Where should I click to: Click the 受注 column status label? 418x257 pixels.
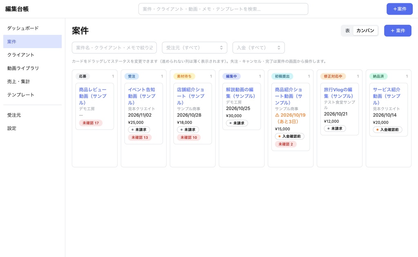click(x=131, y=76)
